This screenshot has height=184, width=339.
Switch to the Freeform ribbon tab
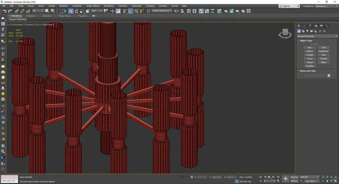click(x=31, y=16)
